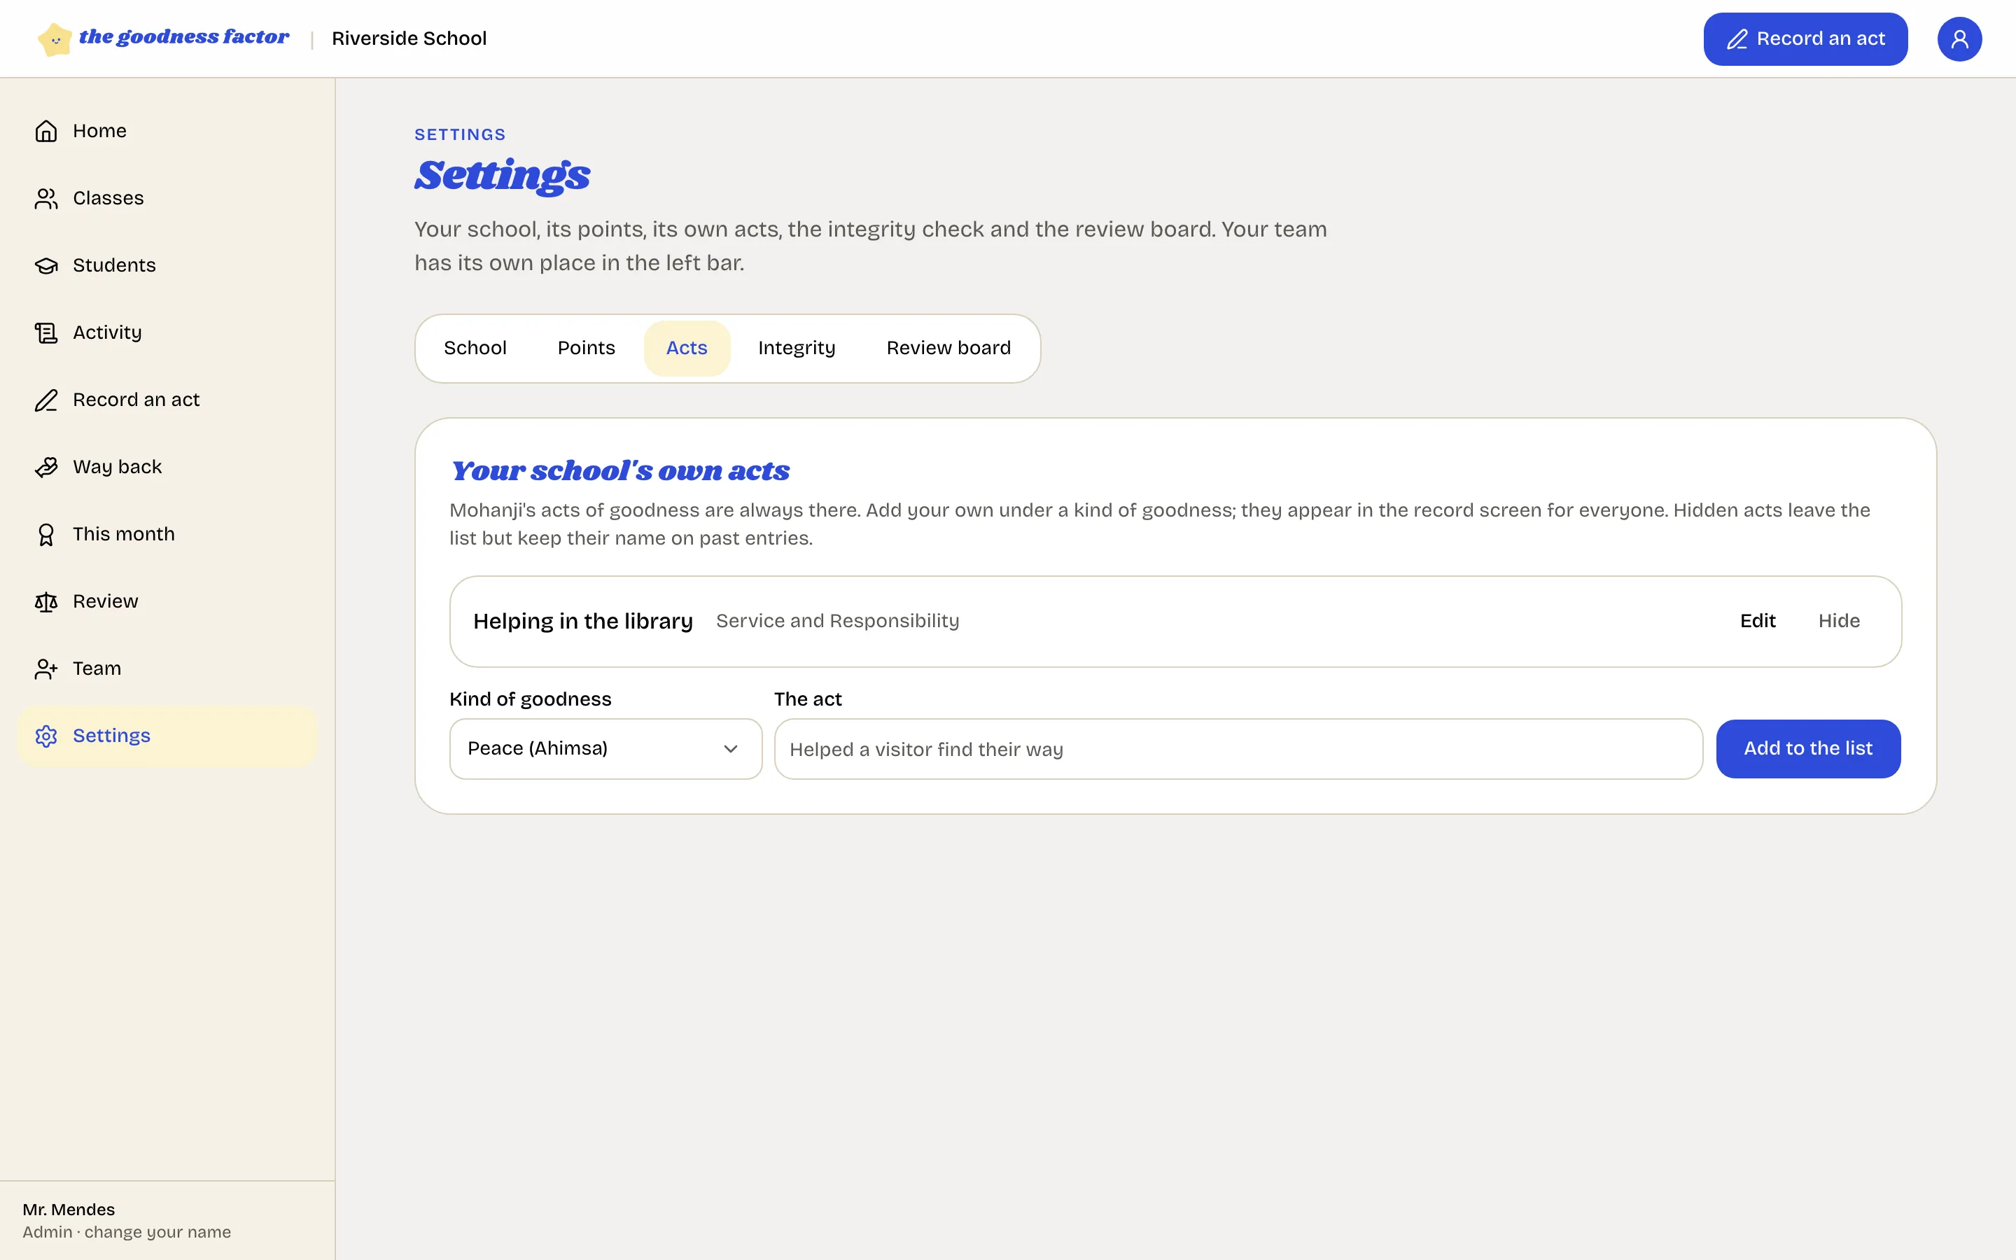This screenshot has width=2016, height=1260.
Task: Click the Classes people icon
Action: tap(45, 198)
